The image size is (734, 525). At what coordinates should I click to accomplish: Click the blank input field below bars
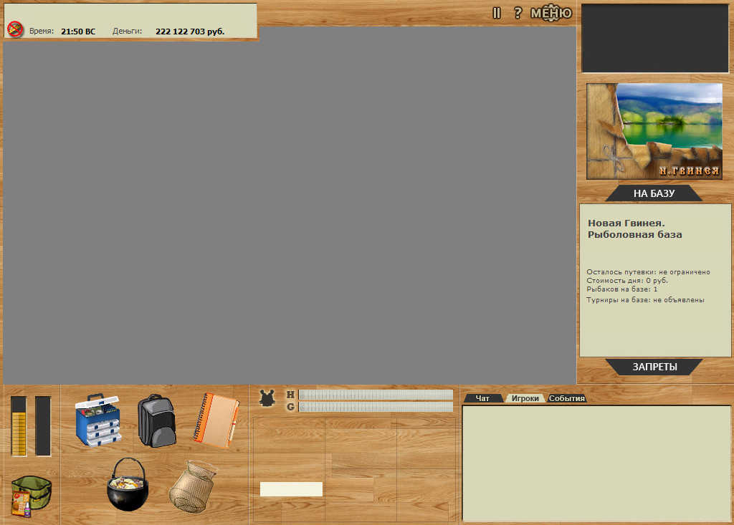(291, 489)
